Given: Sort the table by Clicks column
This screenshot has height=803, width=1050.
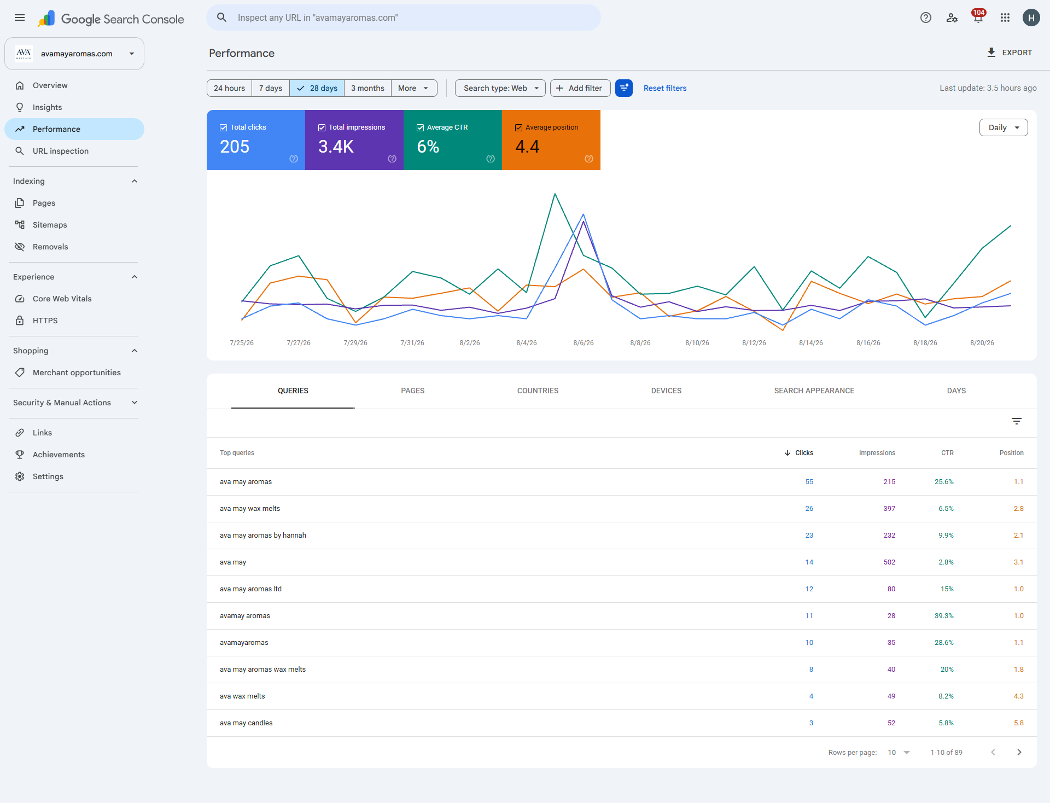Looking at the screenshot, I should click(799, 453).
